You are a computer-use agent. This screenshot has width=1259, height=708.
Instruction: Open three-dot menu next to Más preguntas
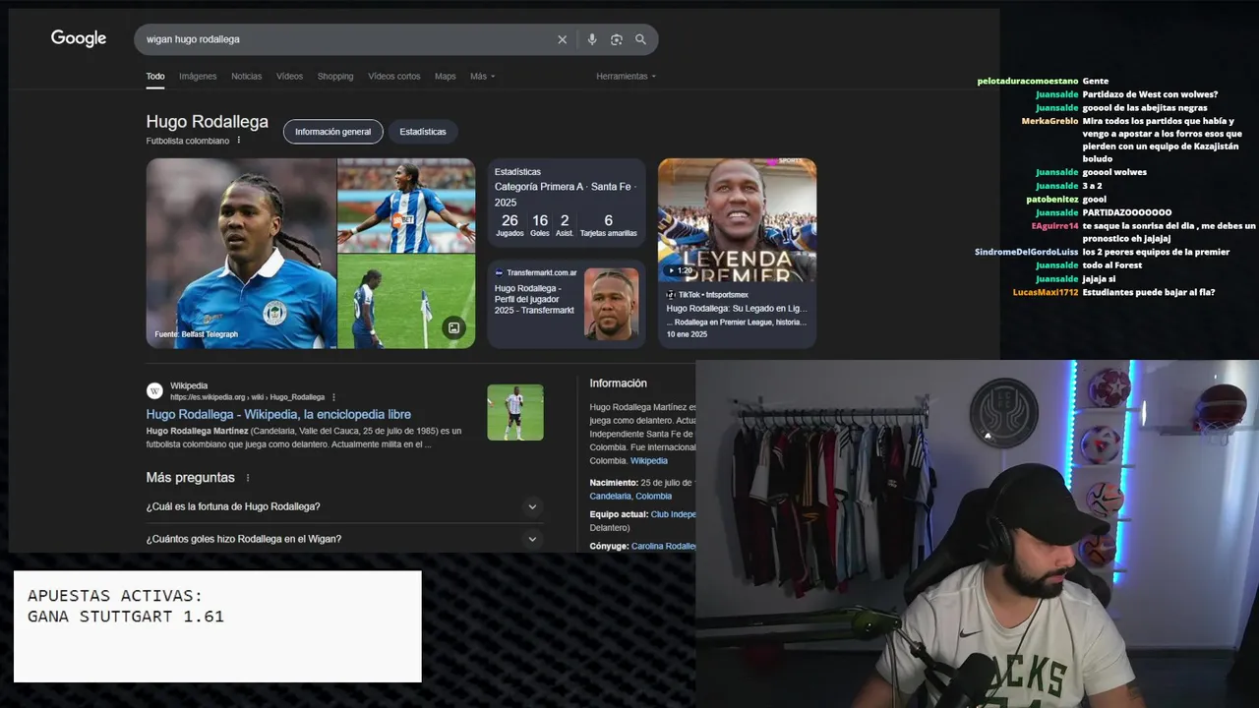248,478
